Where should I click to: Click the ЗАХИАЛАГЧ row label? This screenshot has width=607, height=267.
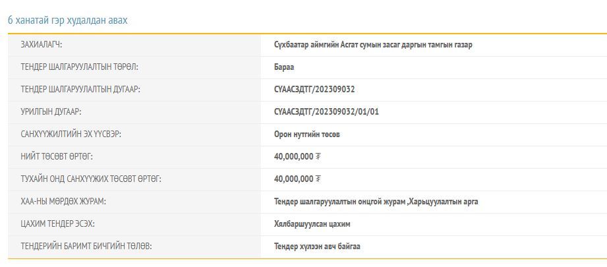pyautogui.click(x=46, y=45)
